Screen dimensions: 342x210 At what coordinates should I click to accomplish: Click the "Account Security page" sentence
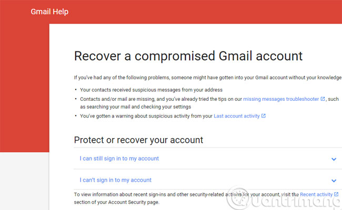tap(116, 202)
